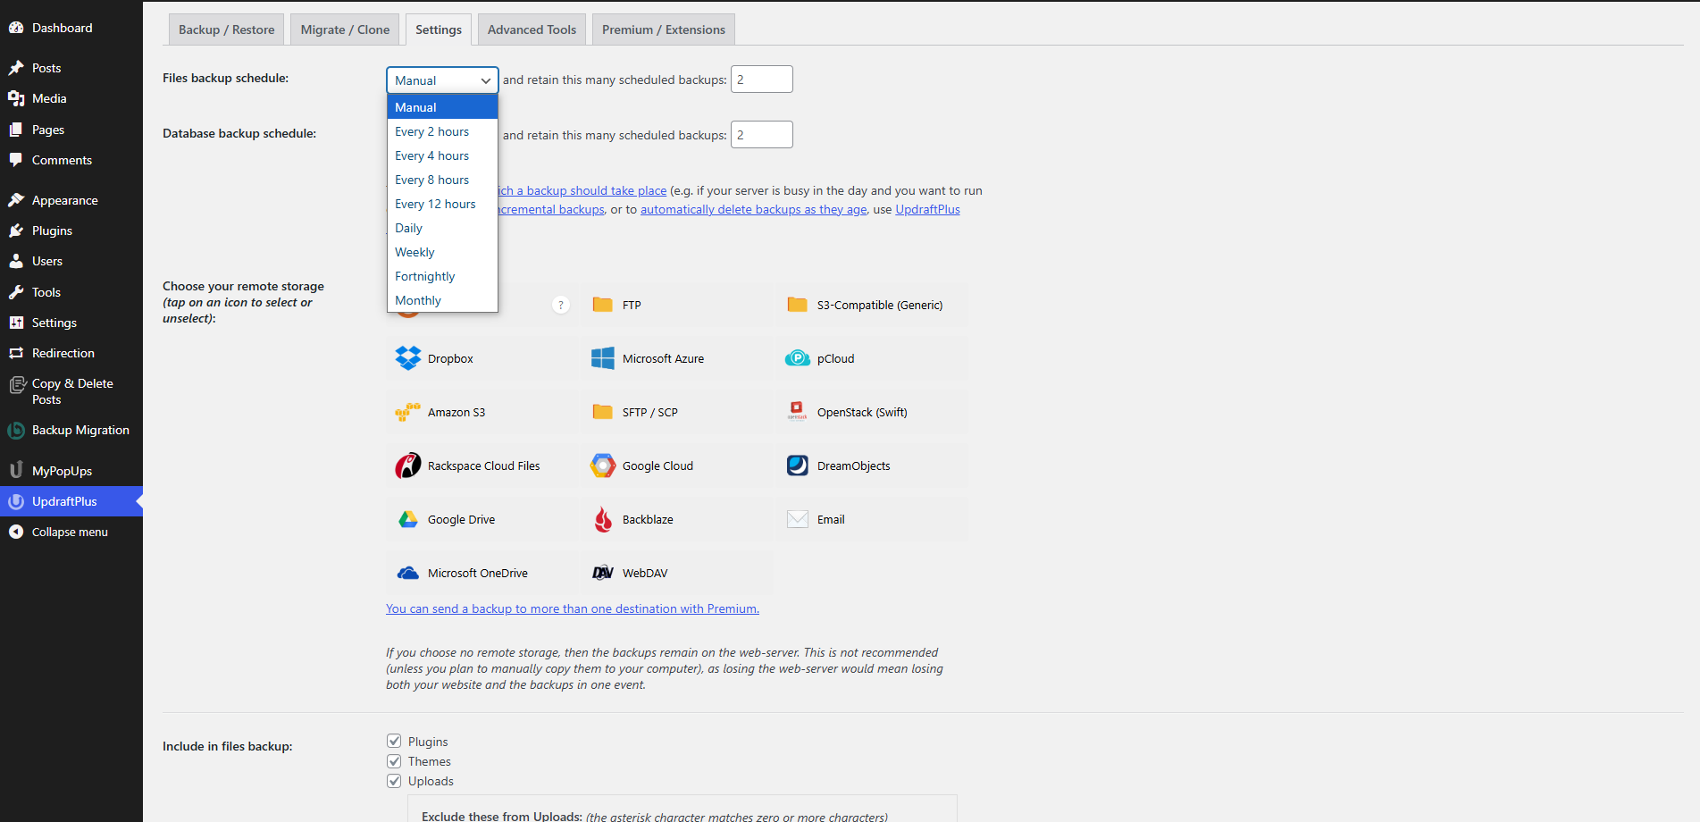Click the Collapse menu arrow icon
The image size is (1700, 822).
pyautogui.click(x=16, y=532)
